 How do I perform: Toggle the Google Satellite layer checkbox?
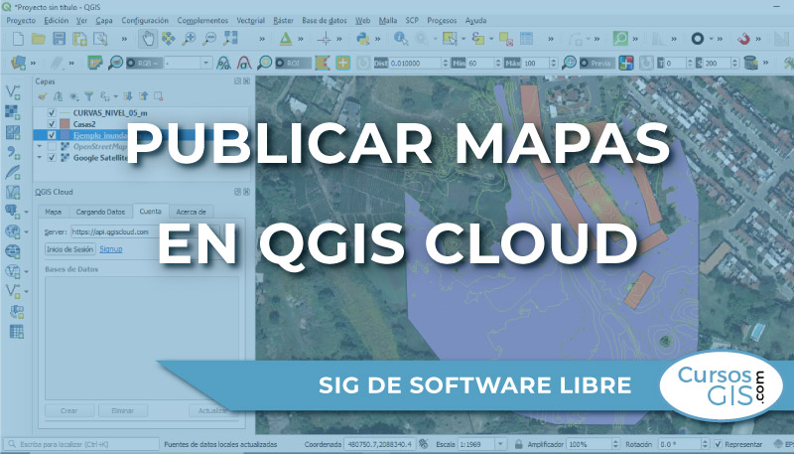pyautogui.click(x=53, y=157)
